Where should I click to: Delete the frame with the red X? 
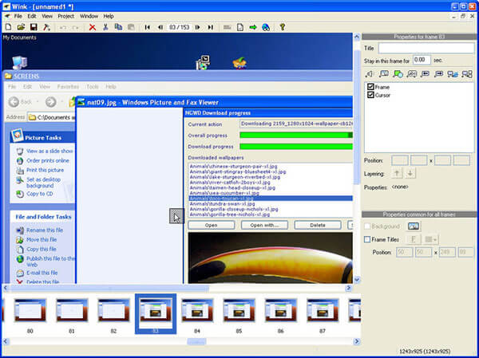pos(93,27)
